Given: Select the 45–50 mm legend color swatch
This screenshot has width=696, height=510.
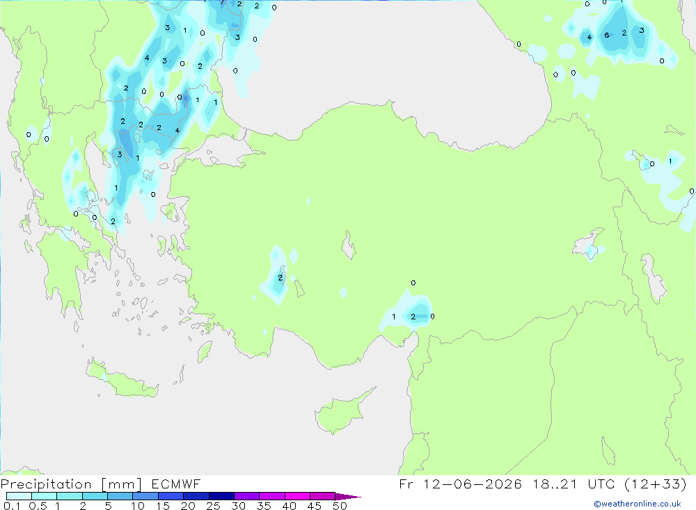Looking at the screenshot, I should click(x=323, y=496).
